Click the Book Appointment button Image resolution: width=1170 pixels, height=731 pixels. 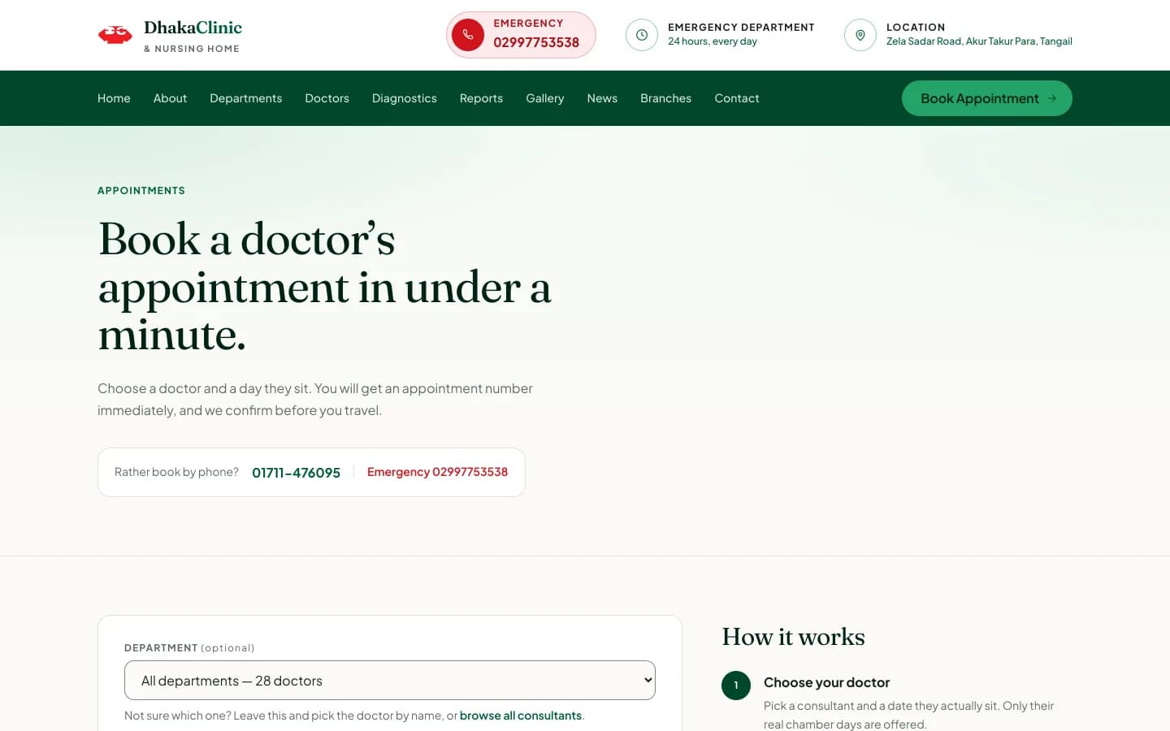pos(987,98)
